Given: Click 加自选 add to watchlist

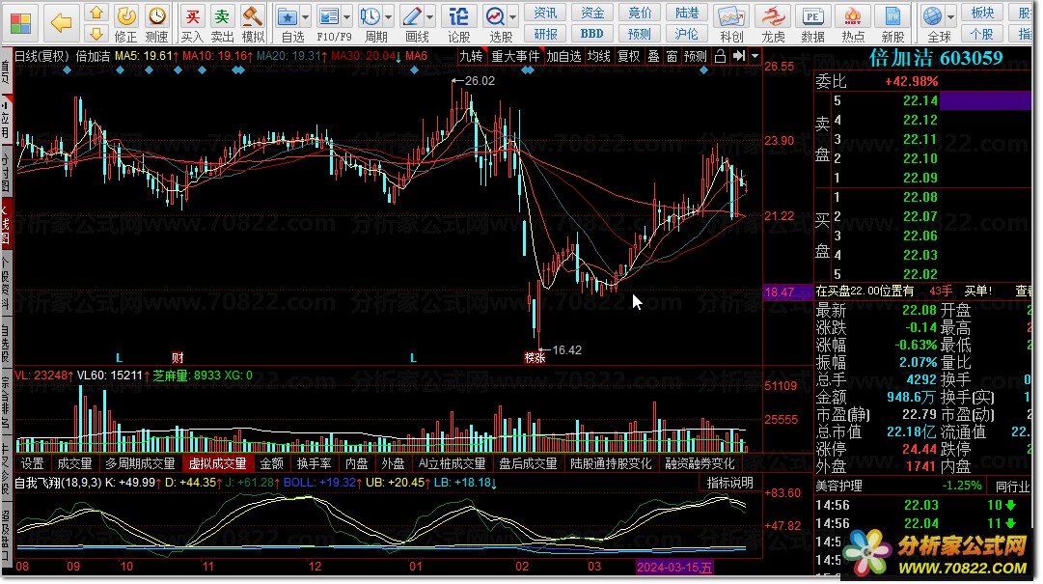Looking at the screenshot, I should [564, 57].
